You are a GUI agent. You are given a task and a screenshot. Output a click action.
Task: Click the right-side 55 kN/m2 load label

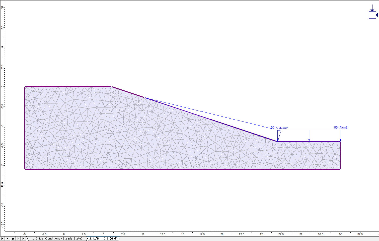[x=341, y=128]
